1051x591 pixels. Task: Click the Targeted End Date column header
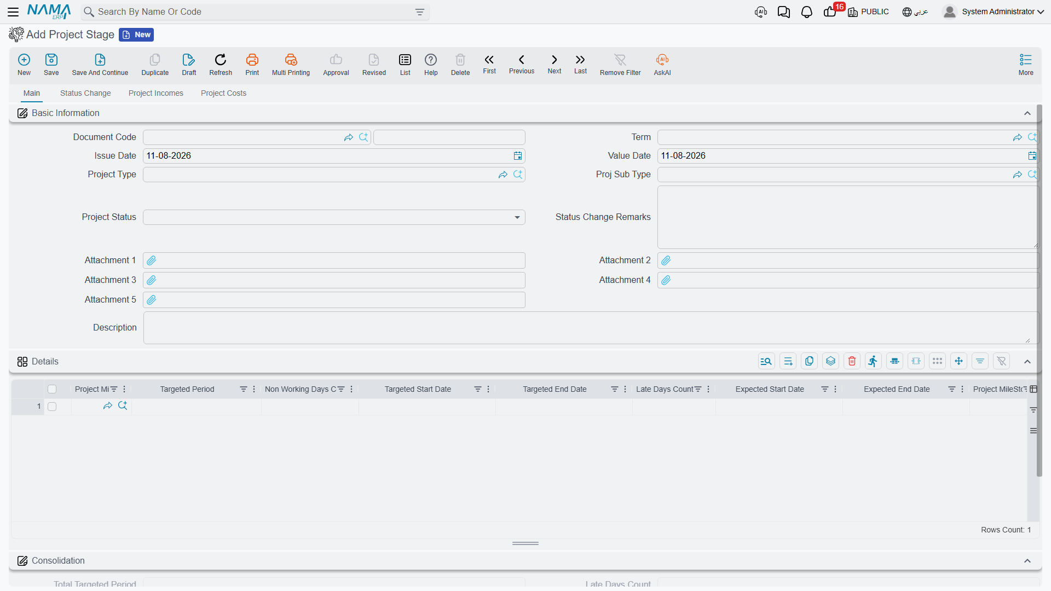click(555, 389)
